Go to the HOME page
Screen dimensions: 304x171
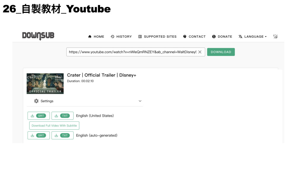[96, 37]
